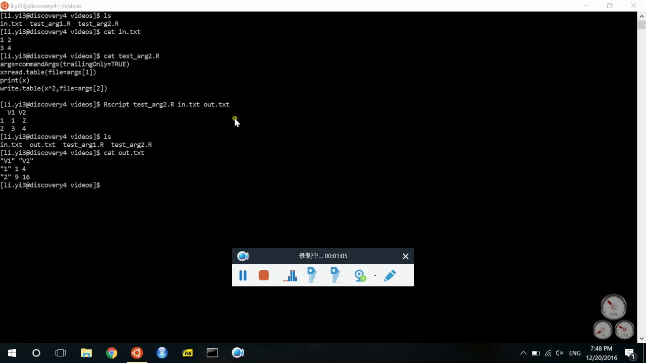The width and height of the screenshot is (646, 363).
Task: Click the 'args=commandArgs(trailingOnly=TRUE)' line
Action: (65, 64)
